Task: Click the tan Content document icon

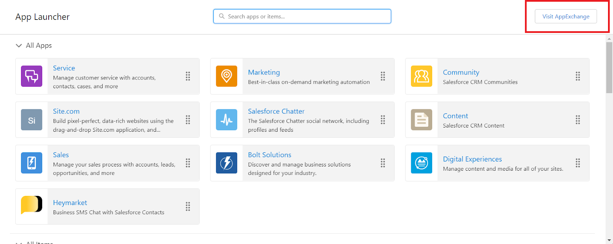Action: click(x=421, y=120)
